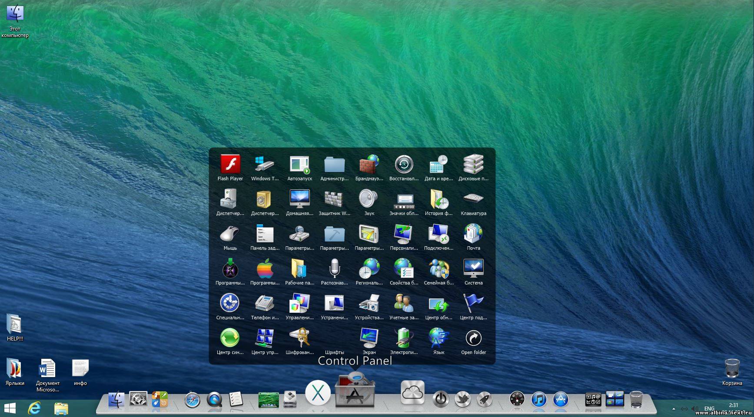This screenshot has width=754, height=417.
Task: Click the Windows Start button
Action: pyautogui.click(x=10, y=408)
